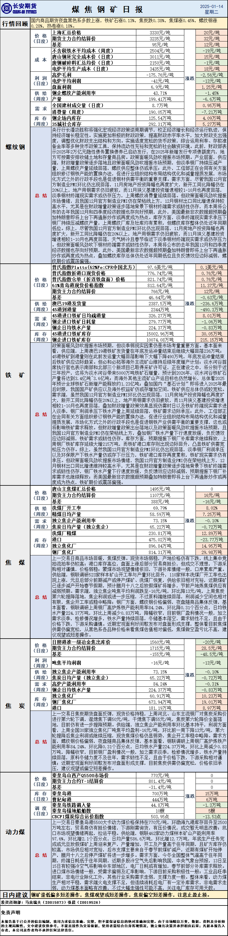Viewport: 228px width, 936px height.
Task: Select the value 15002.96万吨
Action: point(160,334)
